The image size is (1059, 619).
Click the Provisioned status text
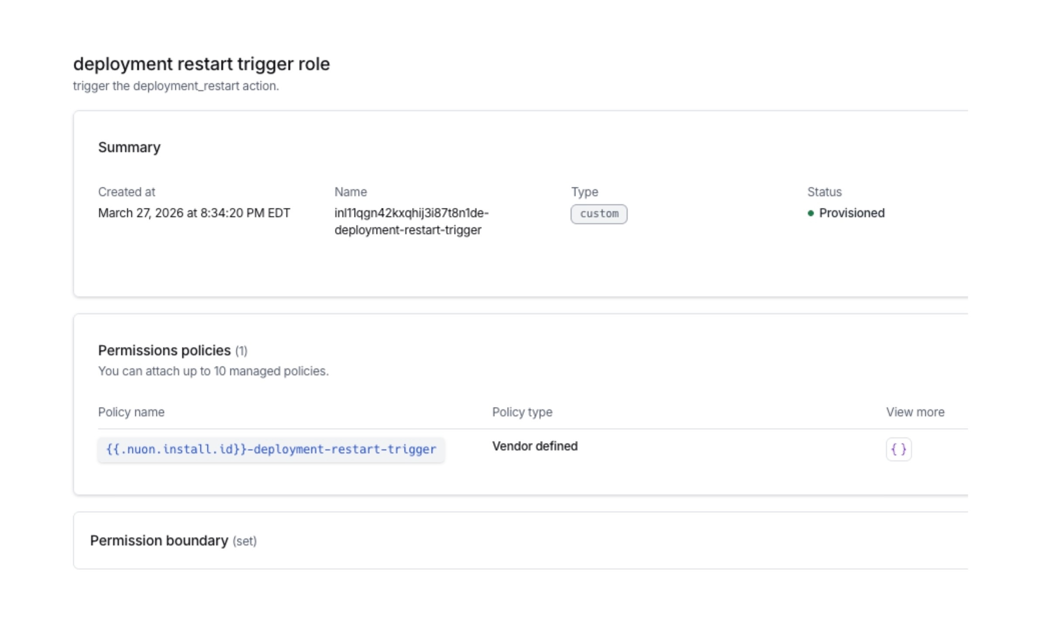tap(851, 213)
